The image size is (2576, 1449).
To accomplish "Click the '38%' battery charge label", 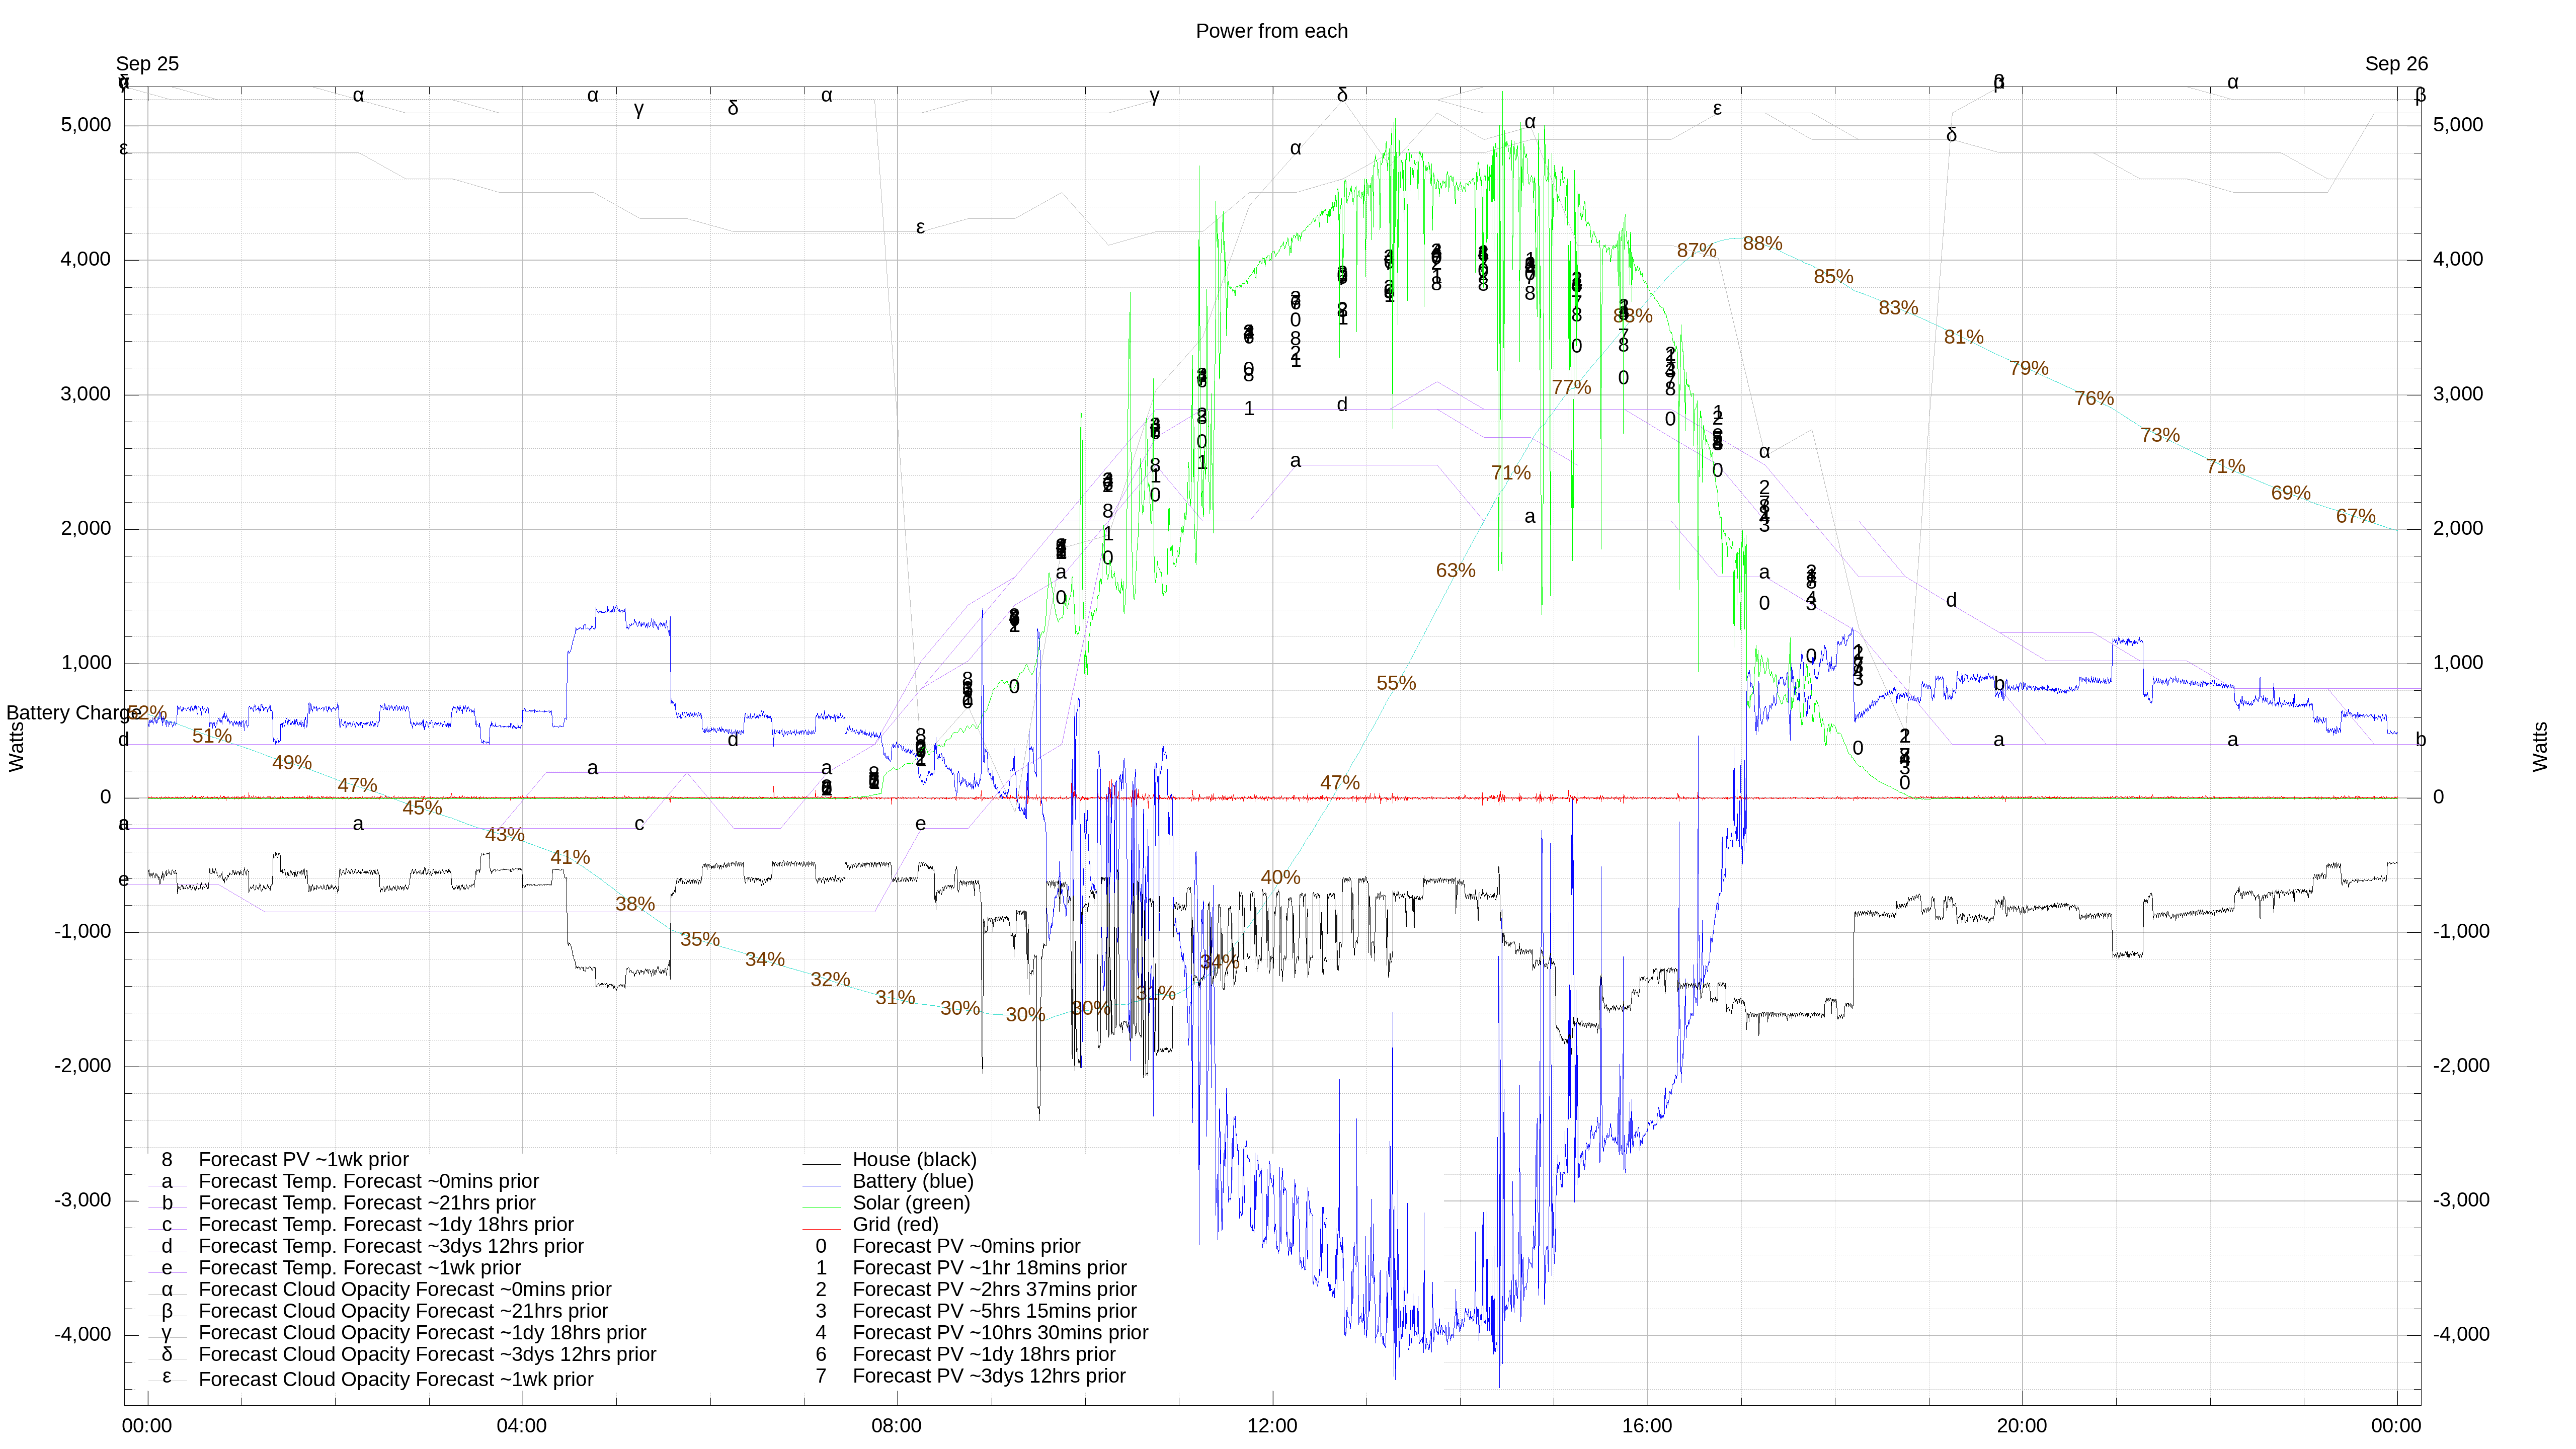I will pyautogui.click(x=635, y=905).
